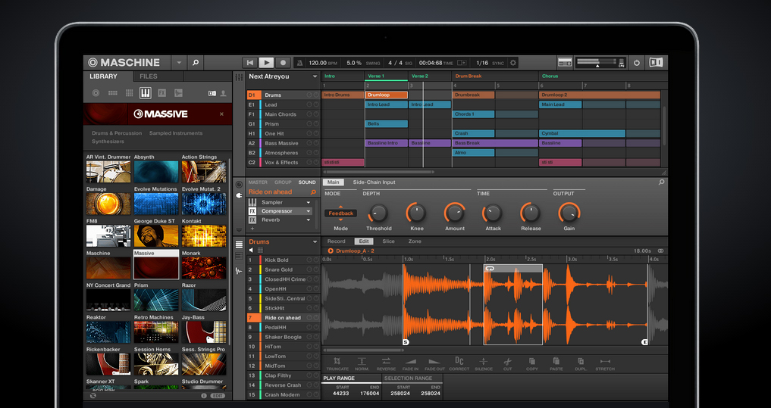Select the Samples waveform browser icon
This screenshot has width=771, height=408.
tap(178, 93)
